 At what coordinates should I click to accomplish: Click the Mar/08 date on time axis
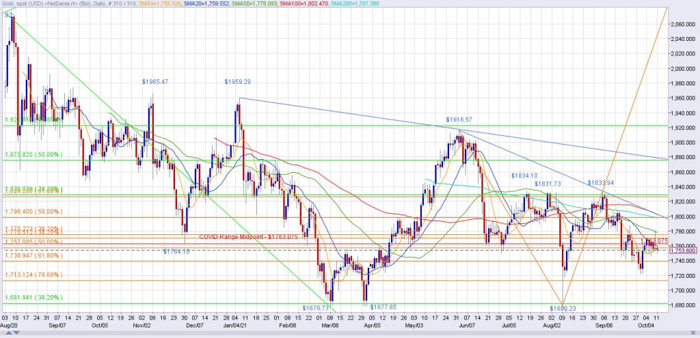331,326
